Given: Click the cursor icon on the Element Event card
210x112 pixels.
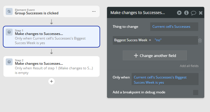Looking at the screenshot, I should (9, 11).
